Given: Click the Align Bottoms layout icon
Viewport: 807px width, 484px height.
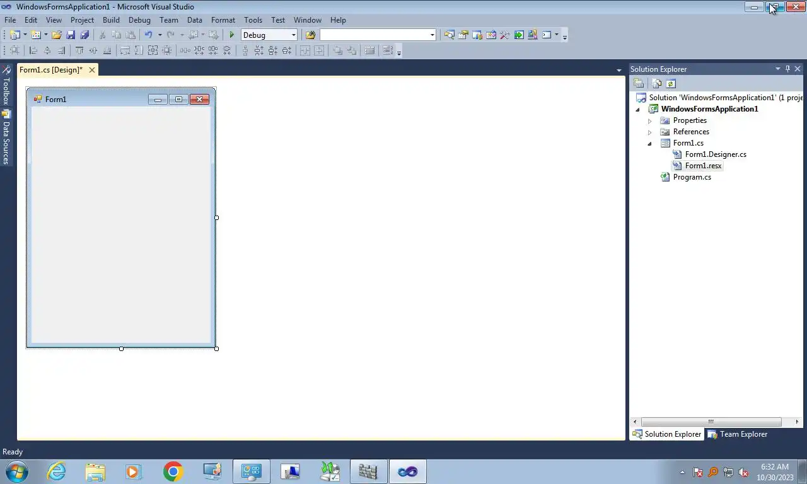Looking at the screenshot, I should (107, 50).
